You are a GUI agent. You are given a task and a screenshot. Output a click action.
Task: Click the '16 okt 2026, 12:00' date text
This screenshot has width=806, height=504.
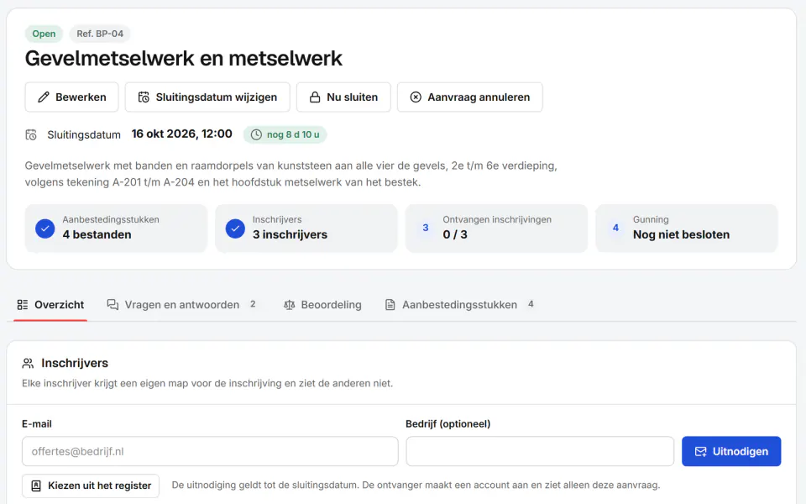click(181, 134)
